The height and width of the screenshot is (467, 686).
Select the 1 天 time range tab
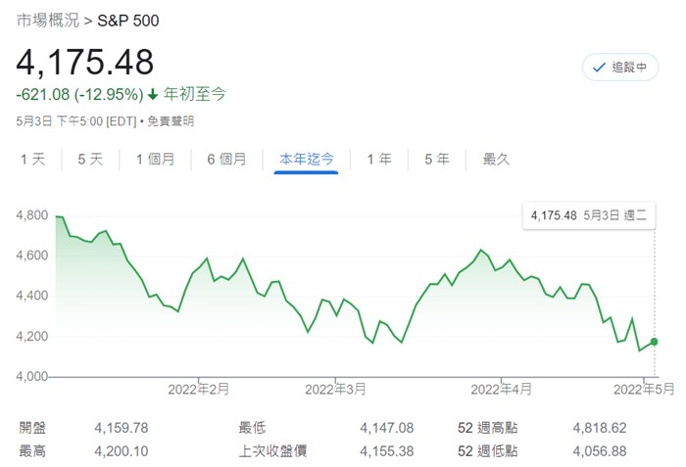(32, 160)
